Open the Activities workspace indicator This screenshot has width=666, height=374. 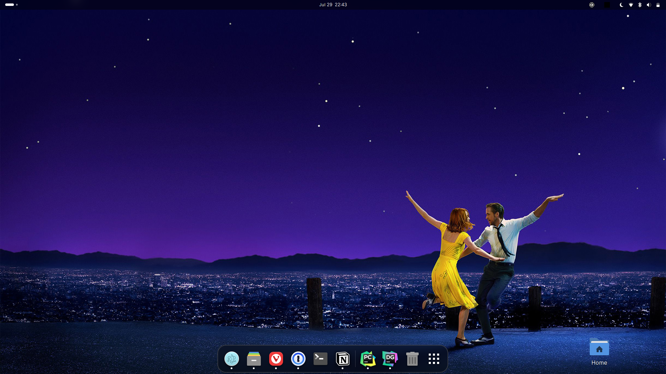click(11, 5)
